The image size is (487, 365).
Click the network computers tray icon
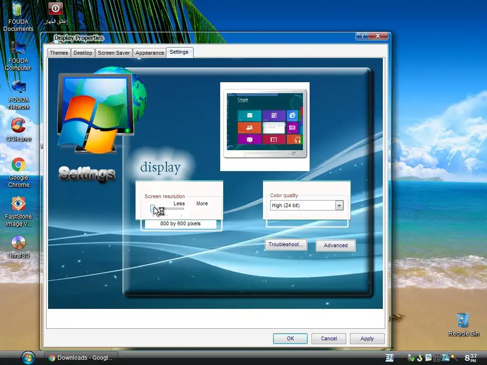[437, 358]
